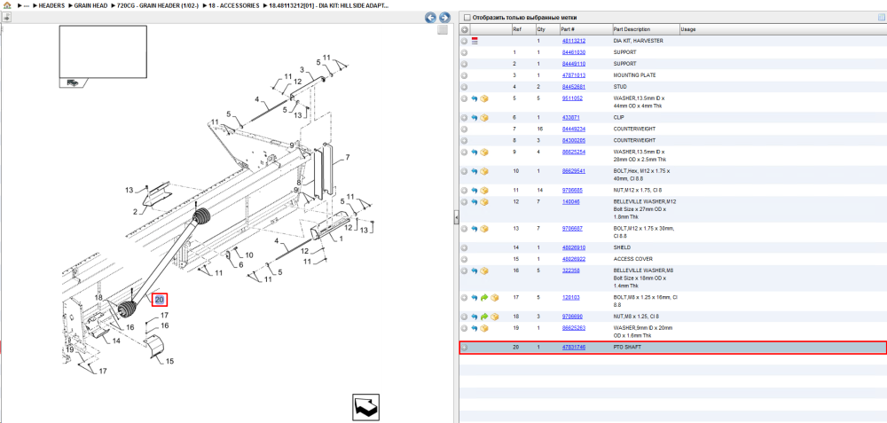
Task: Sort by the Ref column header
Action: [x=517, y=29]
